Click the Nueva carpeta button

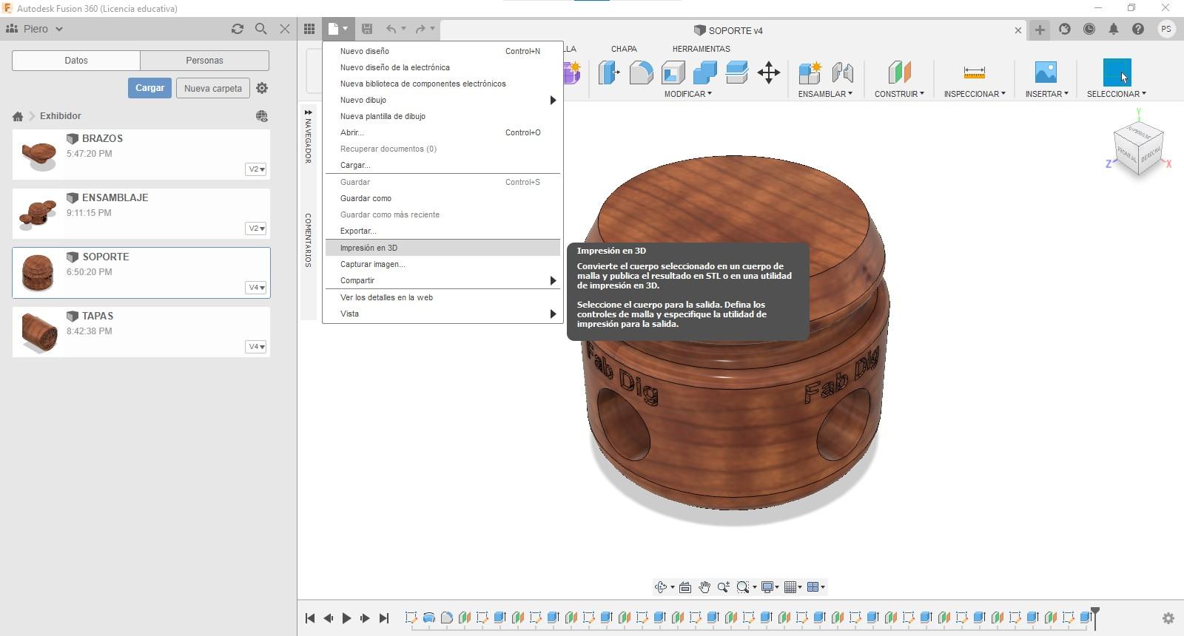tap(213, 88)
